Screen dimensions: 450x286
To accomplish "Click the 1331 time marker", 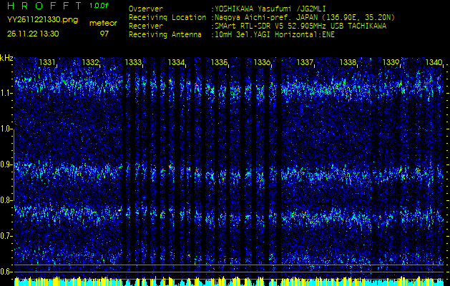I will click(47, 63).
